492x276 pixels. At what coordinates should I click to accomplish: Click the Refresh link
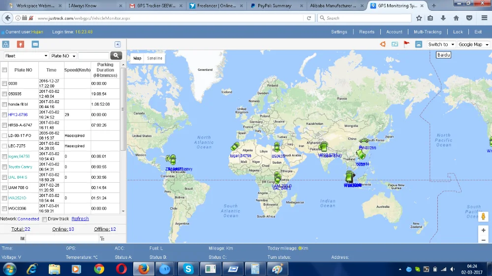point(80,219)
